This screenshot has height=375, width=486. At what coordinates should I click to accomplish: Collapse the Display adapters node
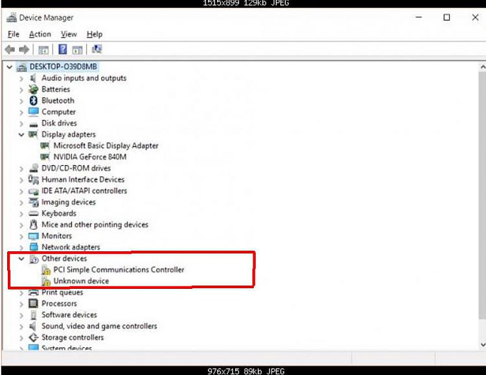pos(21,135)
